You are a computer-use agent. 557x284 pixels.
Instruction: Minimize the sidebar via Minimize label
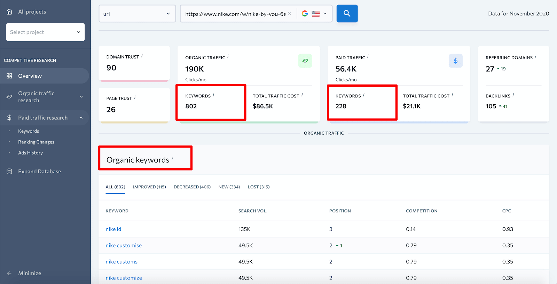[x=30, y=273]
